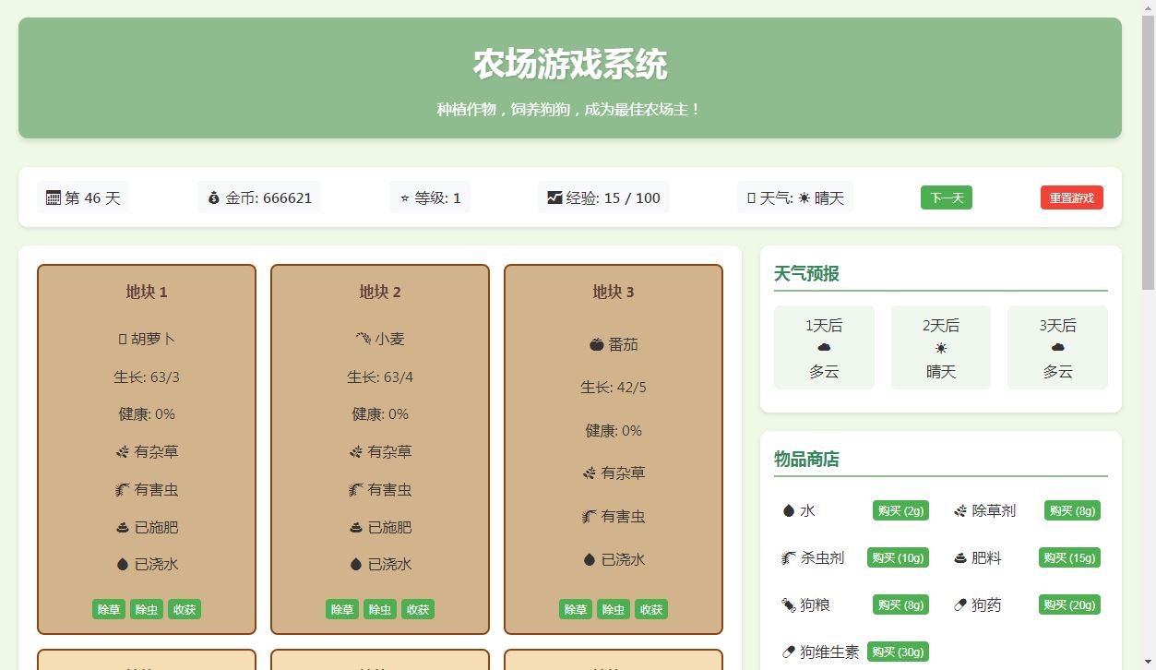Click the carrot icon on 地块 1

coord(121,339)
